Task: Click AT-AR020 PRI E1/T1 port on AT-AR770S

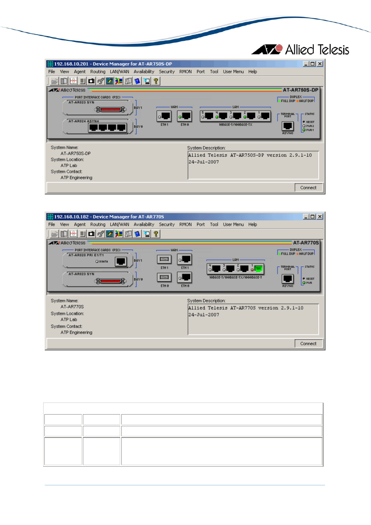Action: [x=121, y=261]
